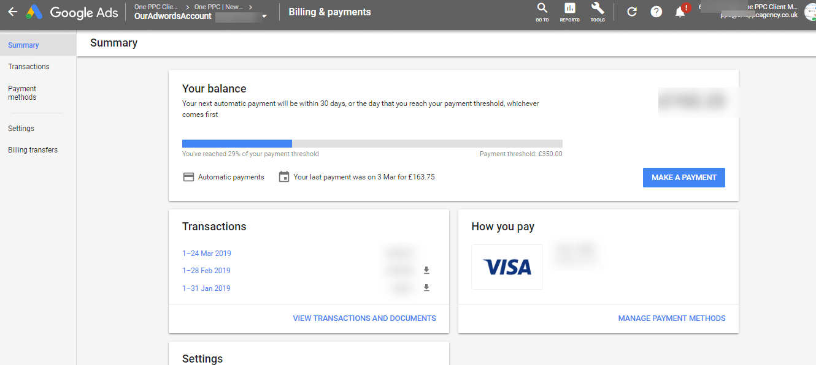Click the Billing & payments header title

pos(329,12)
